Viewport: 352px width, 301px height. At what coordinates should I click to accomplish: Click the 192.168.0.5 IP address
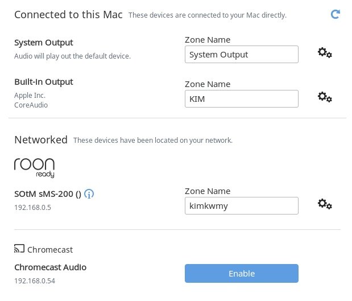[32, 207]
